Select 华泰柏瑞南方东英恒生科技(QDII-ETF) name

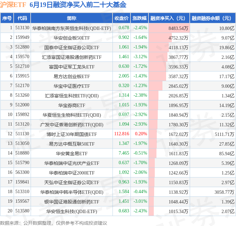72,28
